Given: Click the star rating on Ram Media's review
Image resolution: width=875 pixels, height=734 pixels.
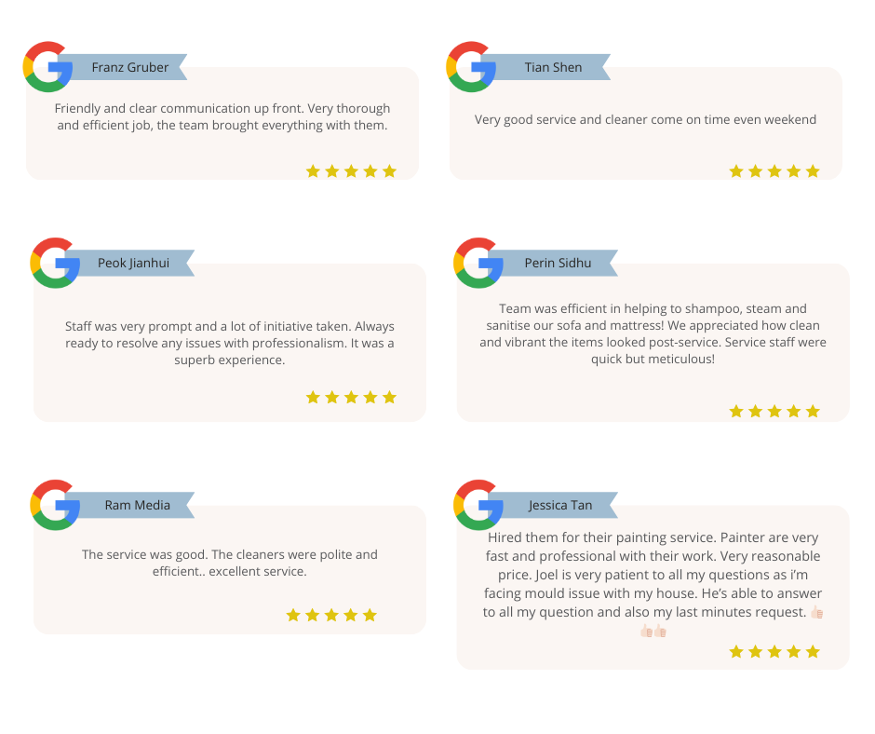Looking at the screenshot, I should coord(331,615).
